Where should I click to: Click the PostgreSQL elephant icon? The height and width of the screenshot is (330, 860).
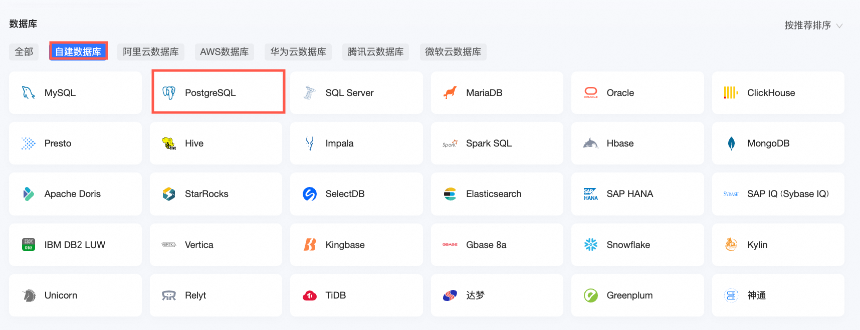(169, 92)
